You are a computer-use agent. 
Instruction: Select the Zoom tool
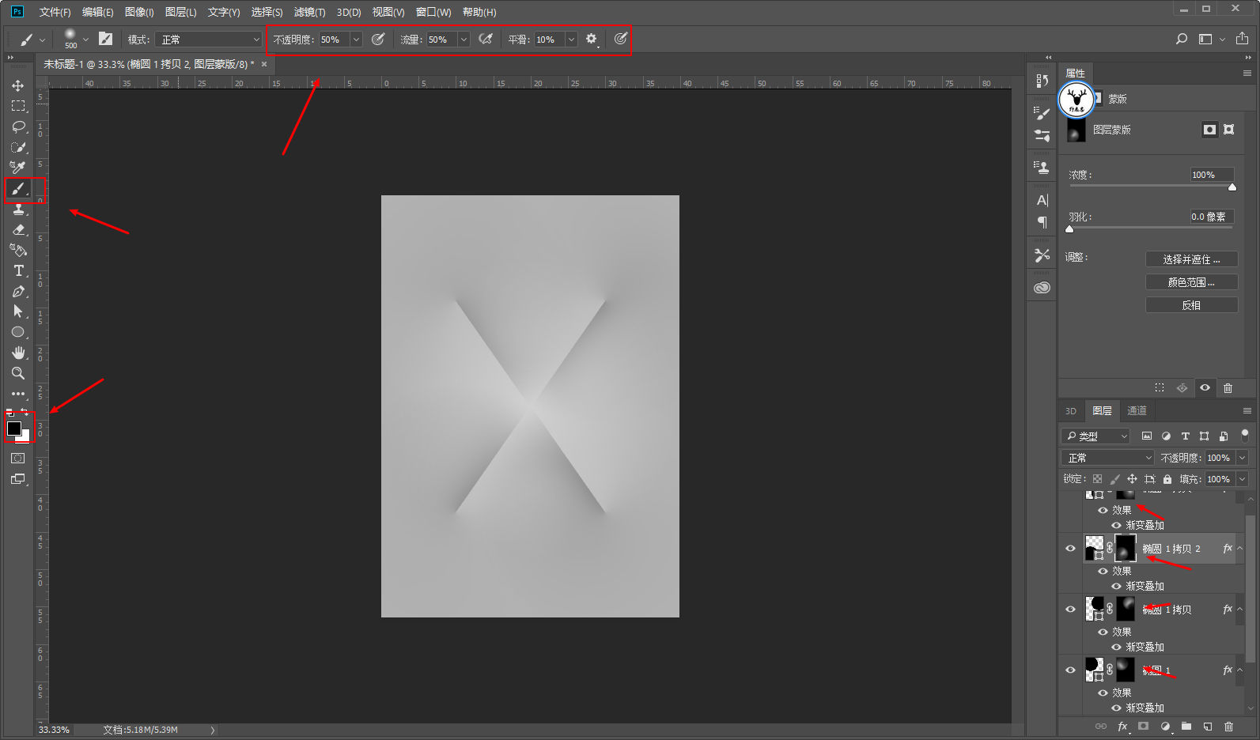[18, 373]
